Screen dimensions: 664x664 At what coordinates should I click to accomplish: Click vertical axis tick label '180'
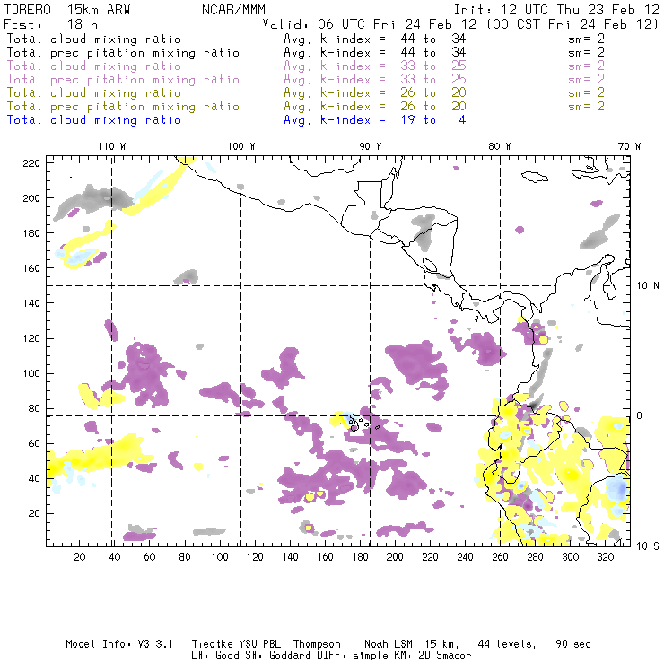pos(31,233)
